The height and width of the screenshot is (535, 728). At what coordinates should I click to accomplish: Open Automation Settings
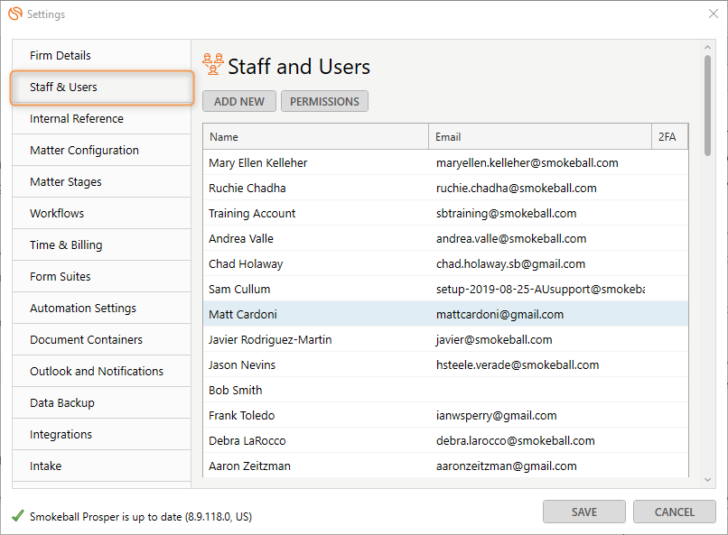(x=102, y=308)
